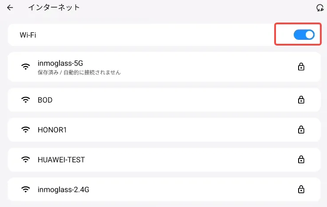This screenshot has height=207, width=327.
Task: Click the Wi-Fi signal icon beside HUAWEI-TEST
Action: (x=26, y=160)
